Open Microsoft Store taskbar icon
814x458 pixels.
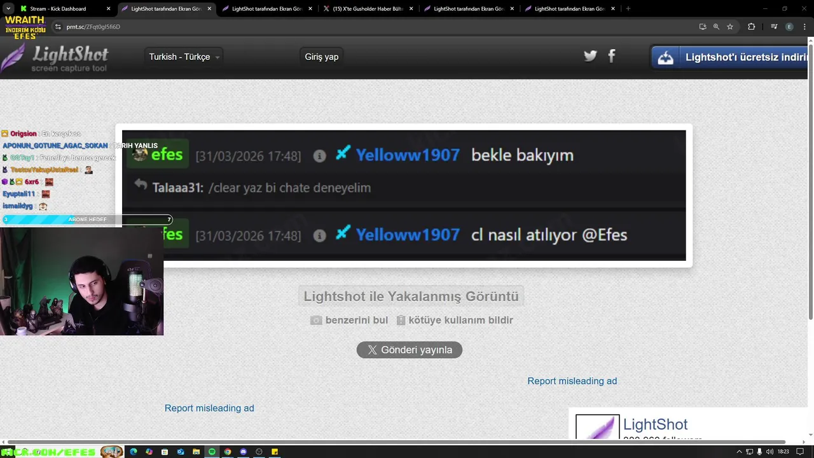(x=165, y=452)
